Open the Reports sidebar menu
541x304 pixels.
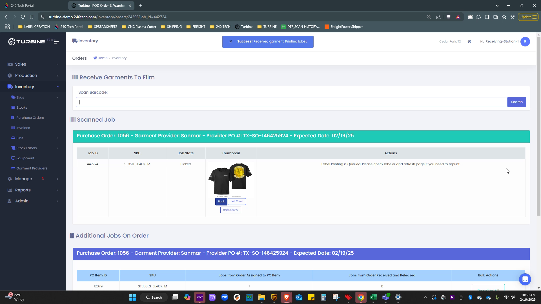[x=23, y=190]
